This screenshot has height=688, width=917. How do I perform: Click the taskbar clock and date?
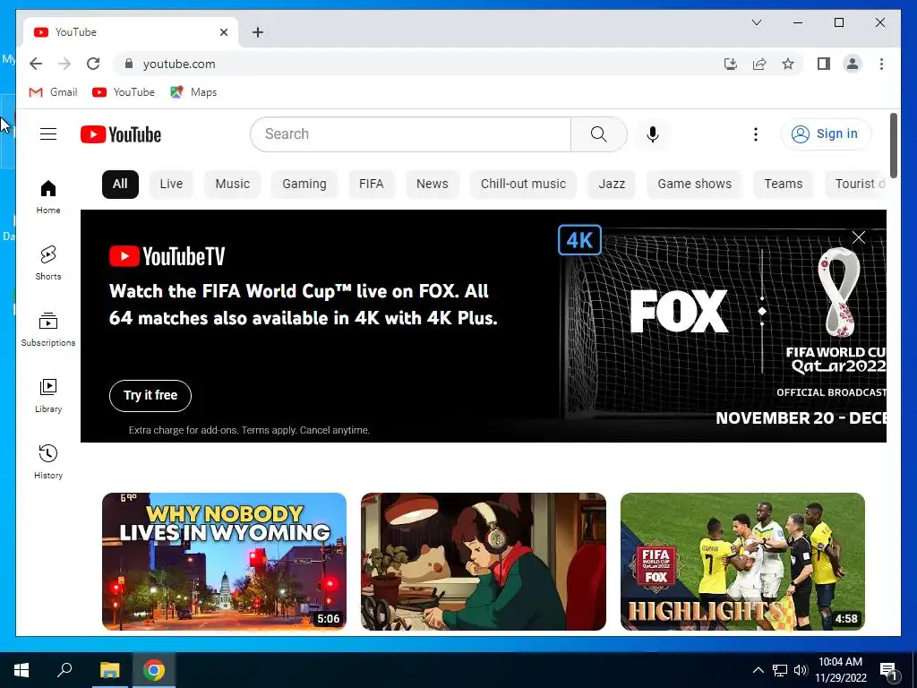pos(840,670)
